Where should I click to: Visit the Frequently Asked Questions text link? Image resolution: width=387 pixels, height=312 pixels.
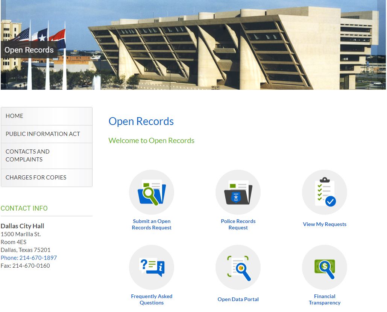[x=152, y=300]
